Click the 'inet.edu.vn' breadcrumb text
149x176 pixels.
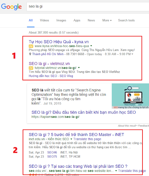[x=37, y=139]
